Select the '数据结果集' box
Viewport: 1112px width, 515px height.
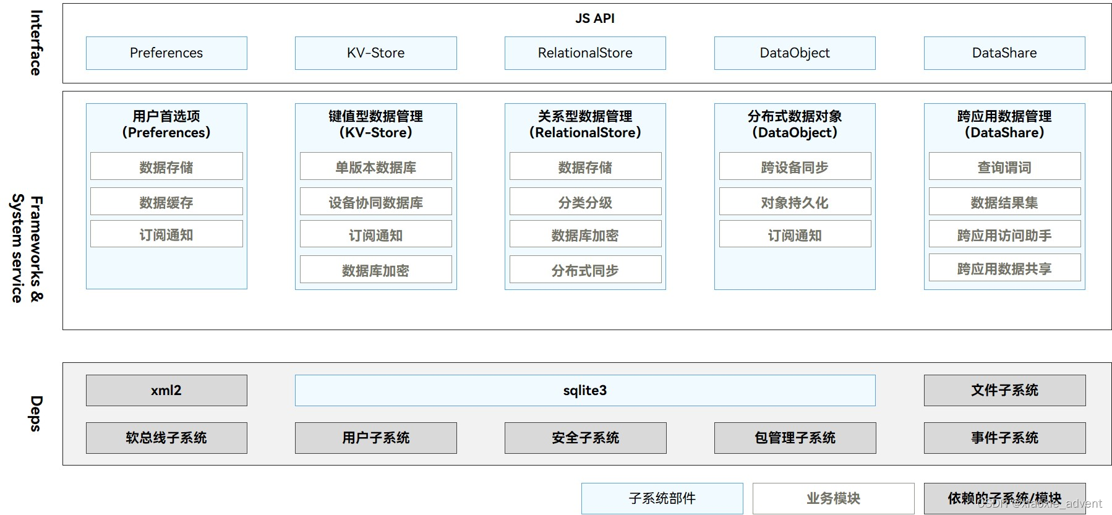1004,202
